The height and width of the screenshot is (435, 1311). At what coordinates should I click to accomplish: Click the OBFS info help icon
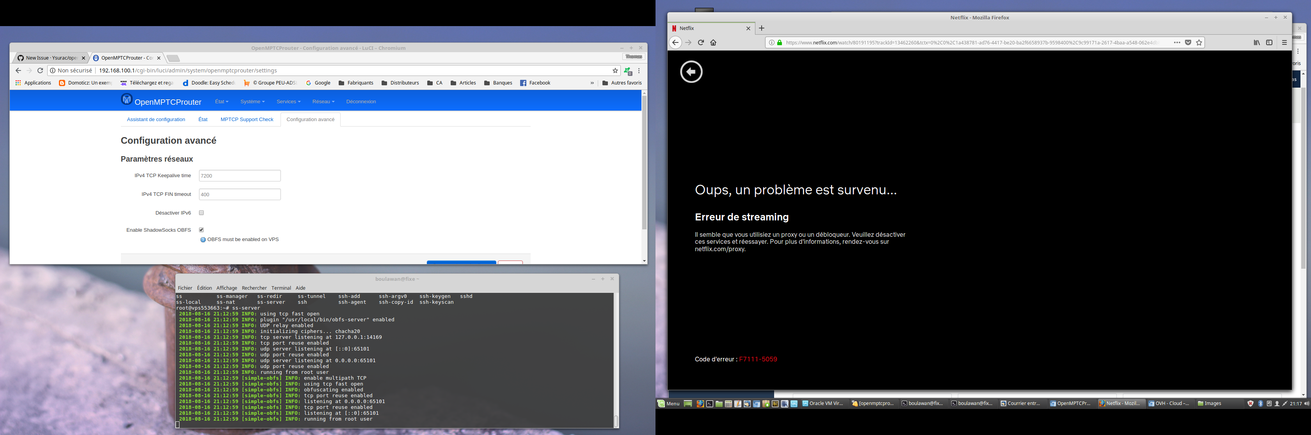tap(203, 240)
